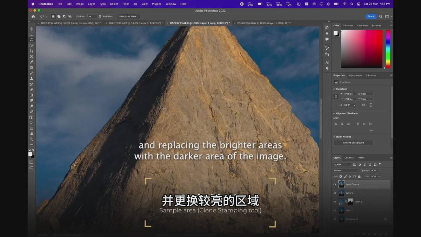This screenshot has height=237, width=421.
Task: Open the Select menu
Action: (x=114, y=4)
